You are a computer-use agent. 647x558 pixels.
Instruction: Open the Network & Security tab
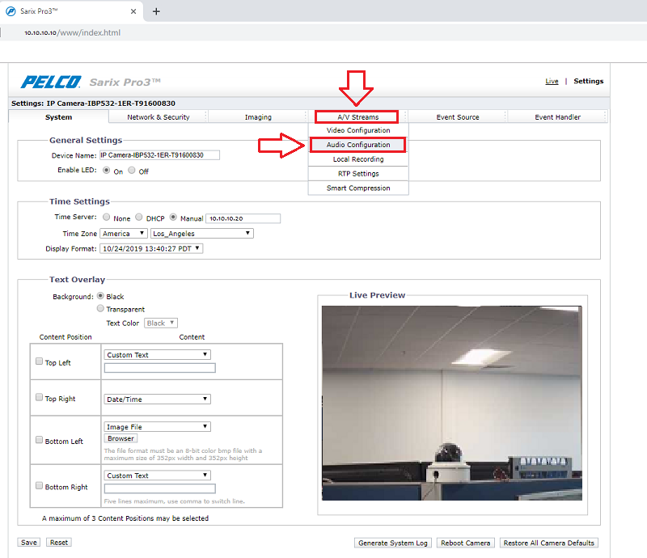(x=158, y=117)
